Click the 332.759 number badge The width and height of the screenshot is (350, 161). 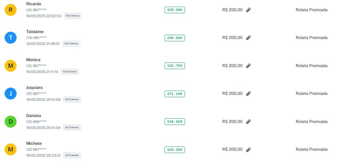[x=174, y=66]
